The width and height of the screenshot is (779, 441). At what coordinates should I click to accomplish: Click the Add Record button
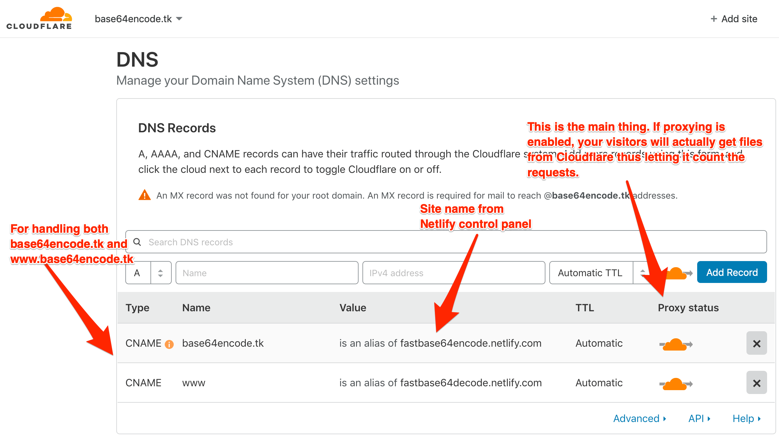(732, 272)
